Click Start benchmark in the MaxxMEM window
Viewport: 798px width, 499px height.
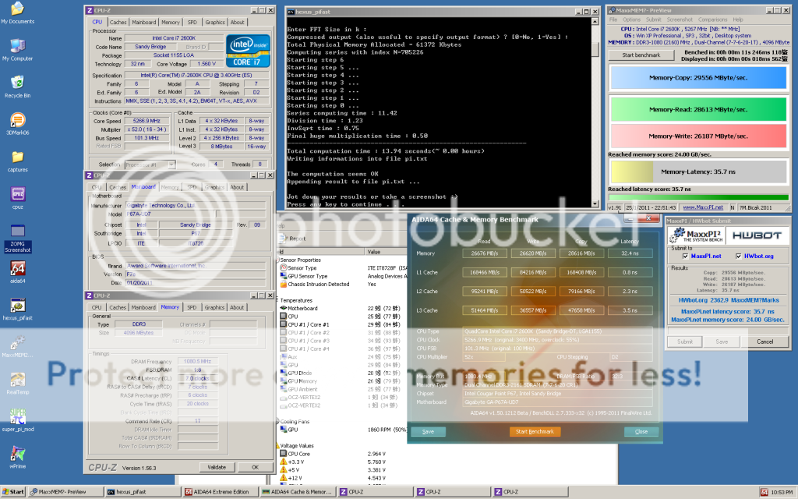tap(641, 55)
